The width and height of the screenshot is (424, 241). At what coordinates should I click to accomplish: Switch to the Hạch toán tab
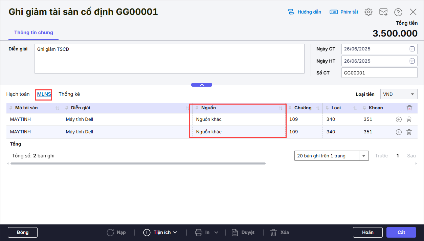[x=18, y=94]
